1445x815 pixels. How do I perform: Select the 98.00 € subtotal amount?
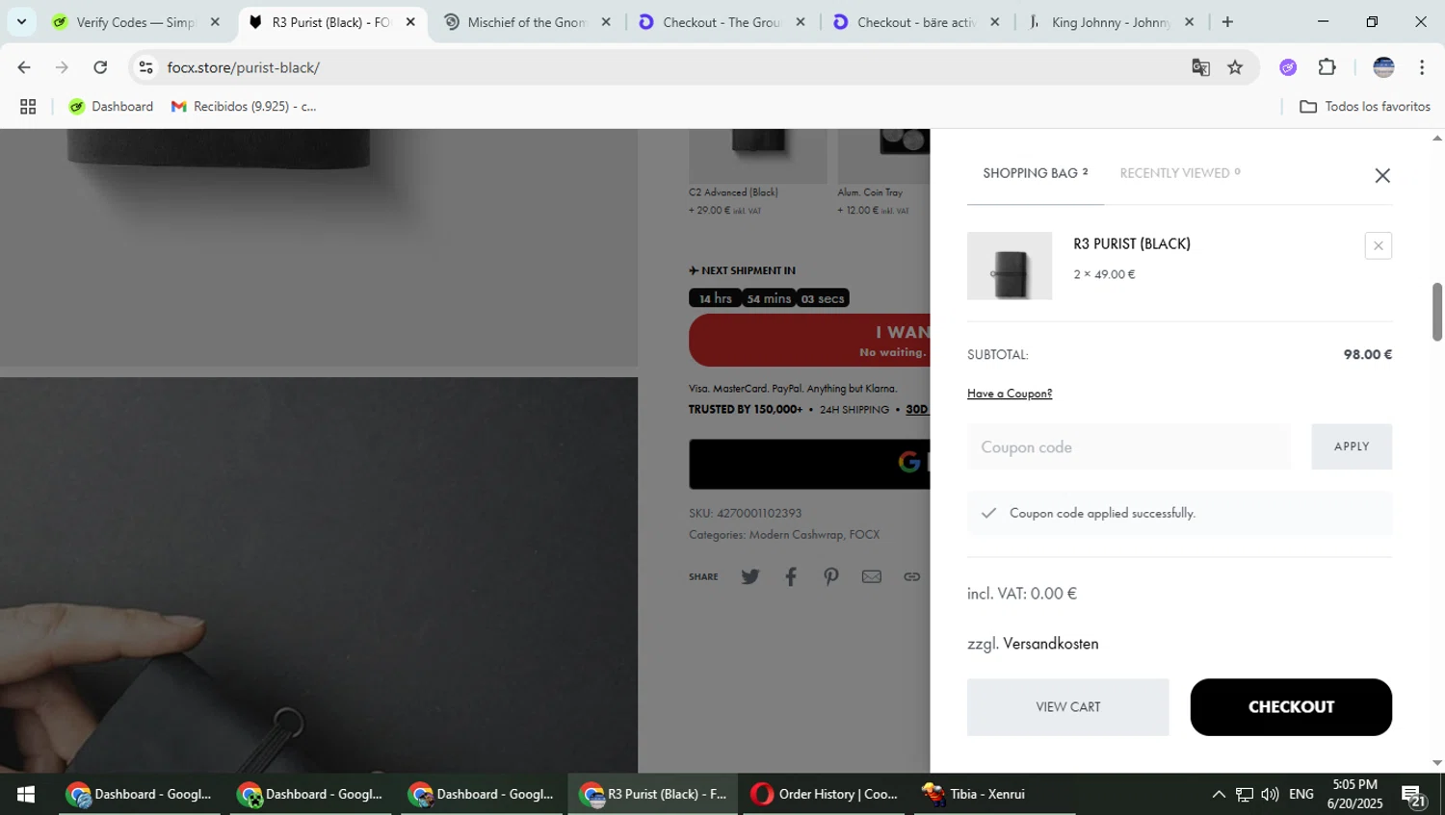(x=1367, y=354)
